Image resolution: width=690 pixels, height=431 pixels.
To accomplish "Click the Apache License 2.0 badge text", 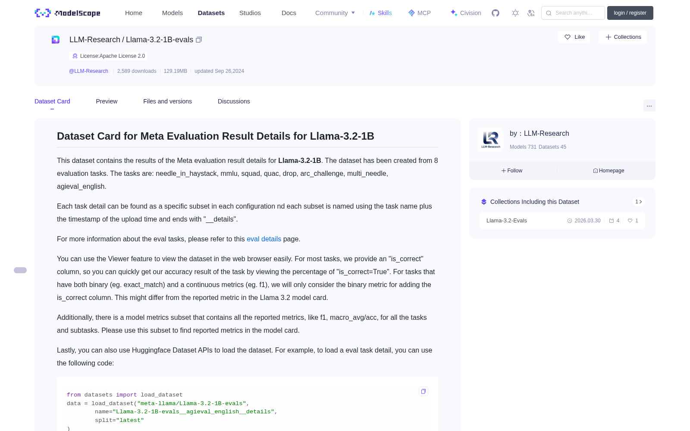I will tap(113, 56).
